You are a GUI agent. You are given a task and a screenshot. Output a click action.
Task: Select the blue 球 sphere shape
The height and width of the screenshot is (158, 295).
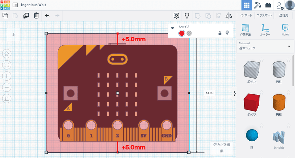click(x=252, y=135)
